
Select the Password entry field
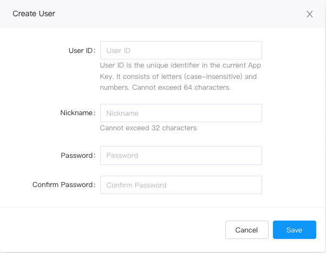pos(181,155)
